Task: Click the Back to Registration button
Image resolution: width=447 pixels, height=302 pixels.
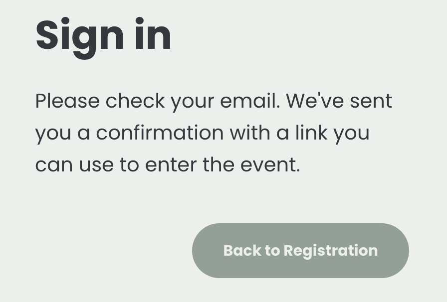Action: (x=300, y=251)
